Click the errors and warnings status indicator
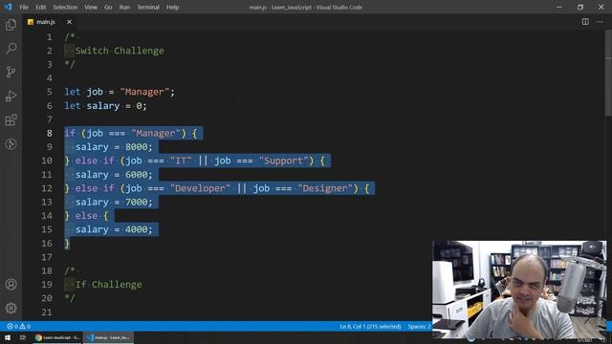 19,326
